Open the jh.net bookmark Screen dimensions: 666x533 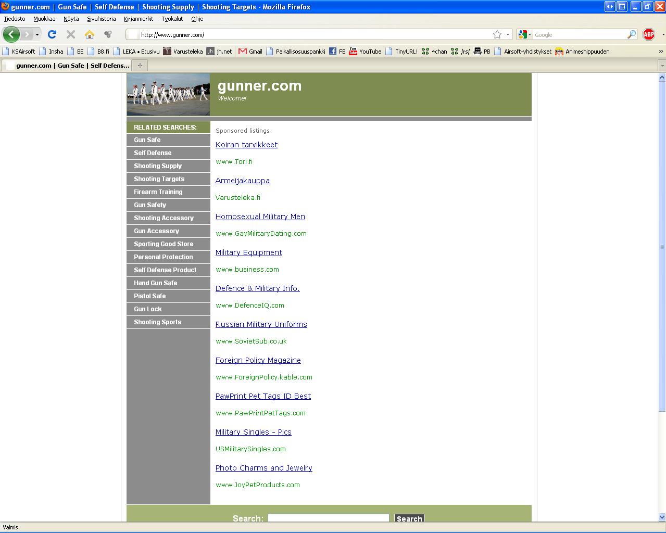point(219,52)
